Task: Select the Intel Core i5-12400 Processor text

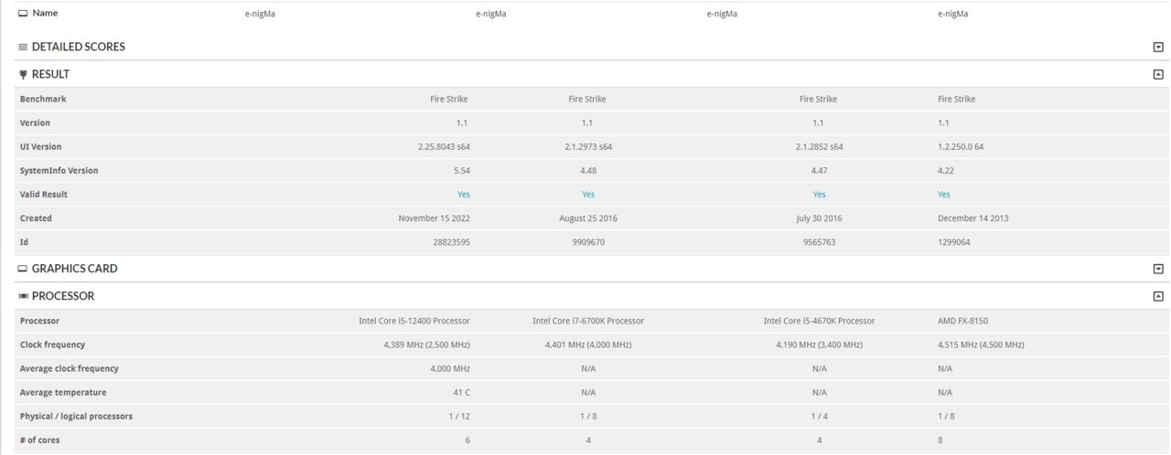Action: tap(414, 321)
